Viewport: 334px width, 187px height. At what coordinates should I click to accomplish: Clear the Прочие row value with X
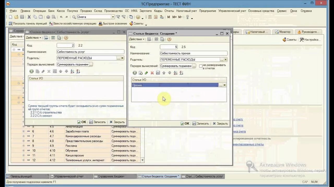tap(225, 85)
